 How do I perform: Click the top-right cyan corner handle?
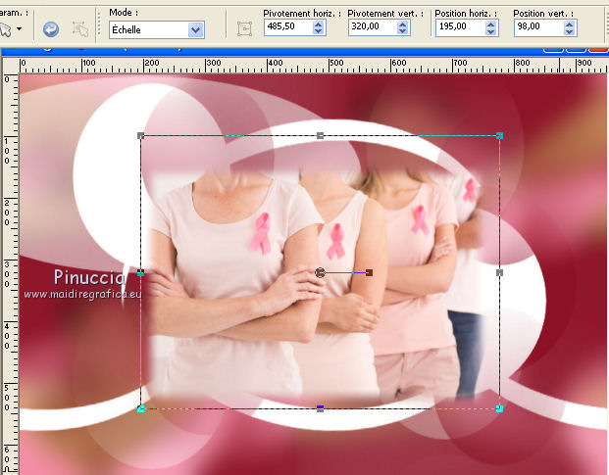pyautogui.click(x=500, y=136)
